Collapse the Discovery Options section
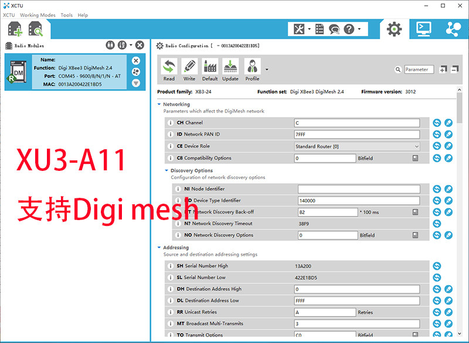This screenshot has height=343, width=469. (x=166, y=170)
